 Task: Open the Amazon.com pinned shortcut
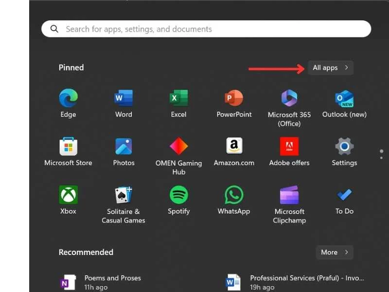pyautogui.click(x=234, y=146)
